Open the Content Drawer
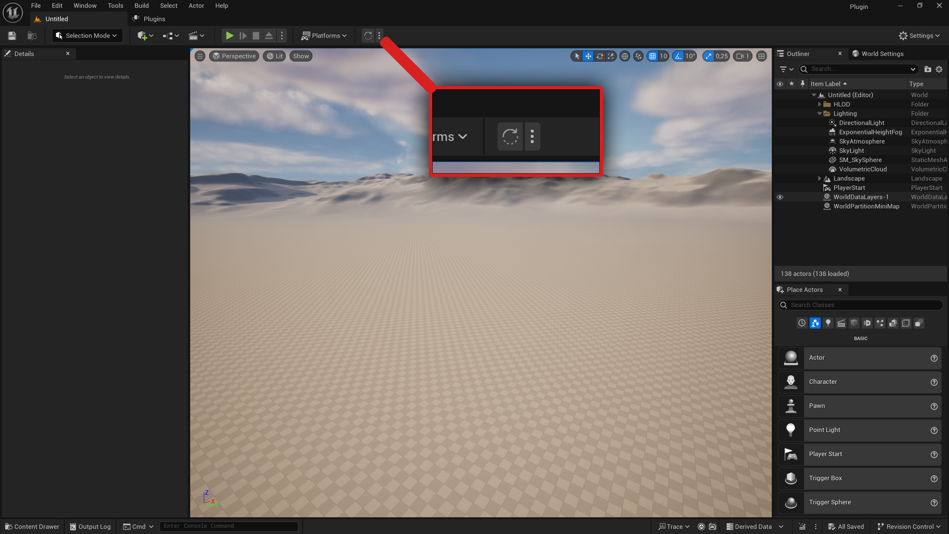Image resolution: width=949 pixels, height=534 pixels. click(x=32, y=526)
